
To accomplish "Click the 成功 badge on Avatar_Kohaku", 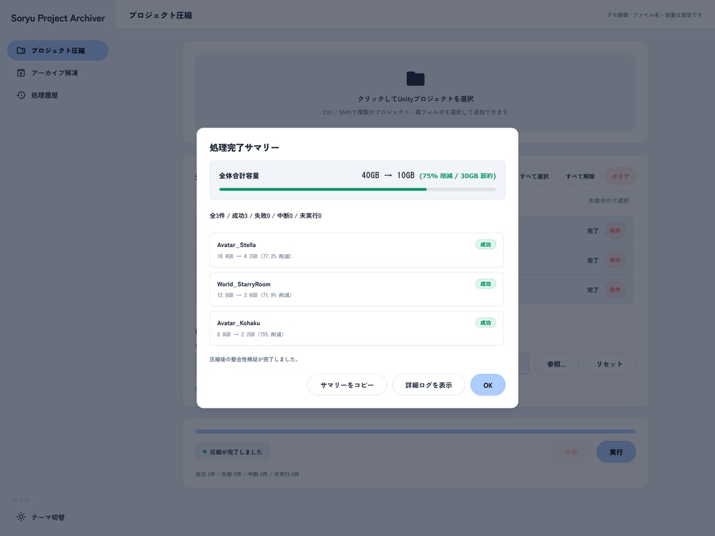I will pyautogui.click(x=486, y=322).
